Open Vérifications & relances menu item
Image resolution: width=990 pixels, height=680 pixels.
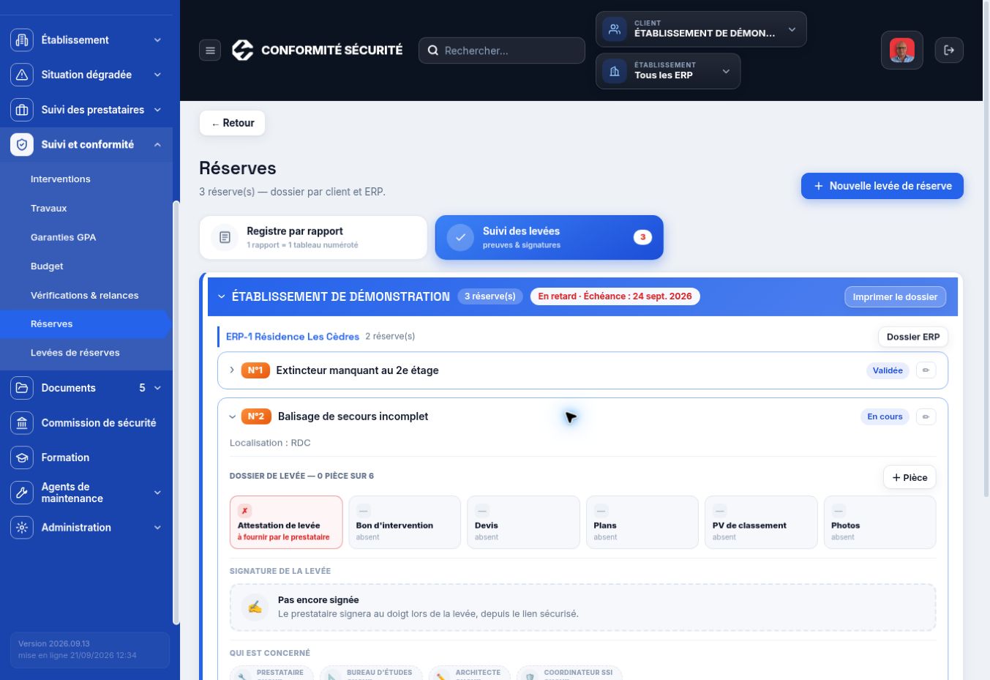[85, 296]
